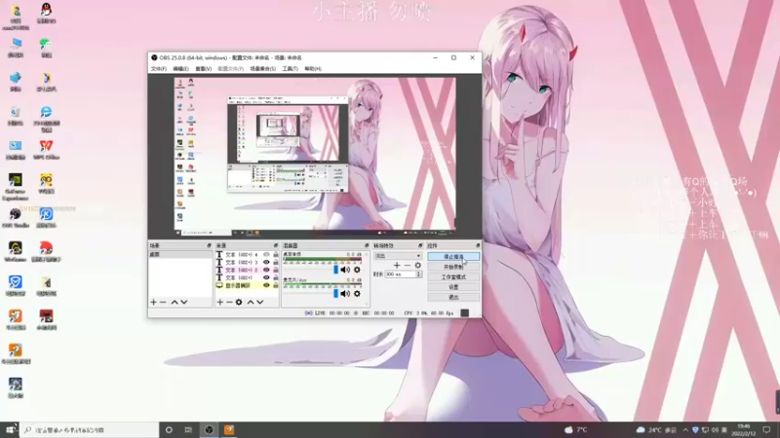780x438 pixels.
Task: Move the scene down in the Scenes panel
Action: [184, 302]
